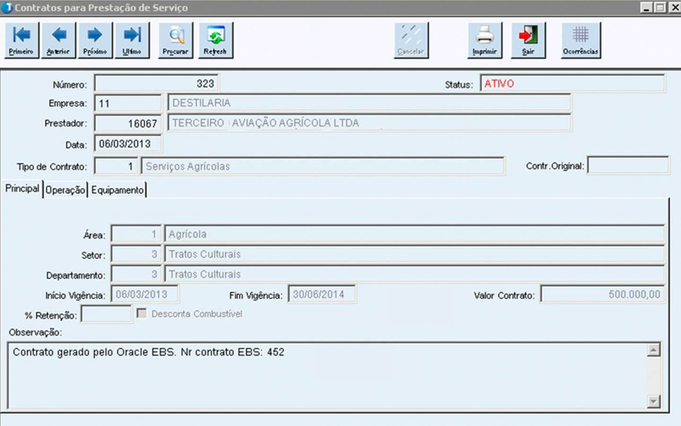Click the Número field showing 323
This screenshot has width=681, height=426.
(156, 84)
